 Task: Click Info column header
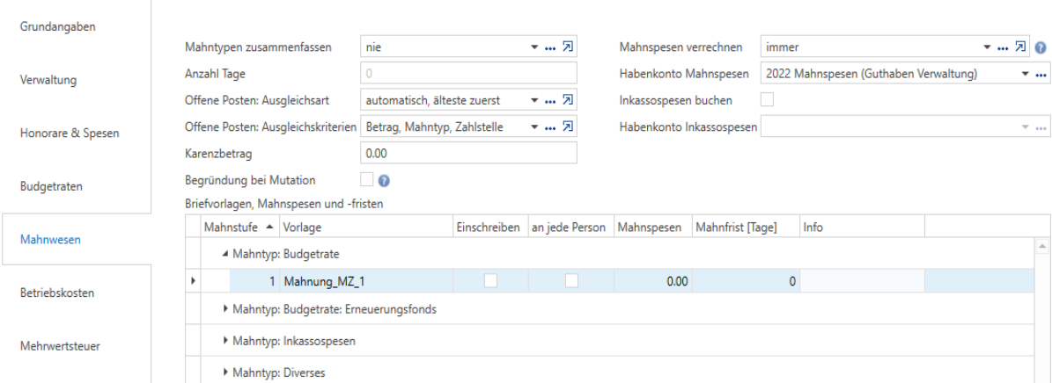coord(862,227)
